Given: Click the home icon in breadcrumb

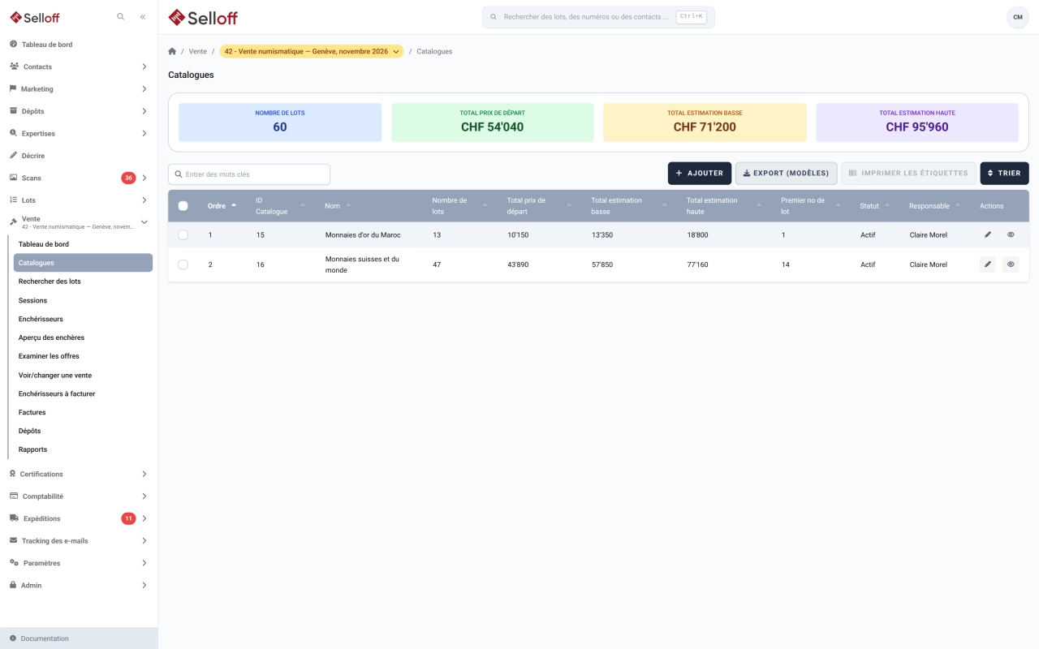Looking at the screenshot, I should coord(172,51).
